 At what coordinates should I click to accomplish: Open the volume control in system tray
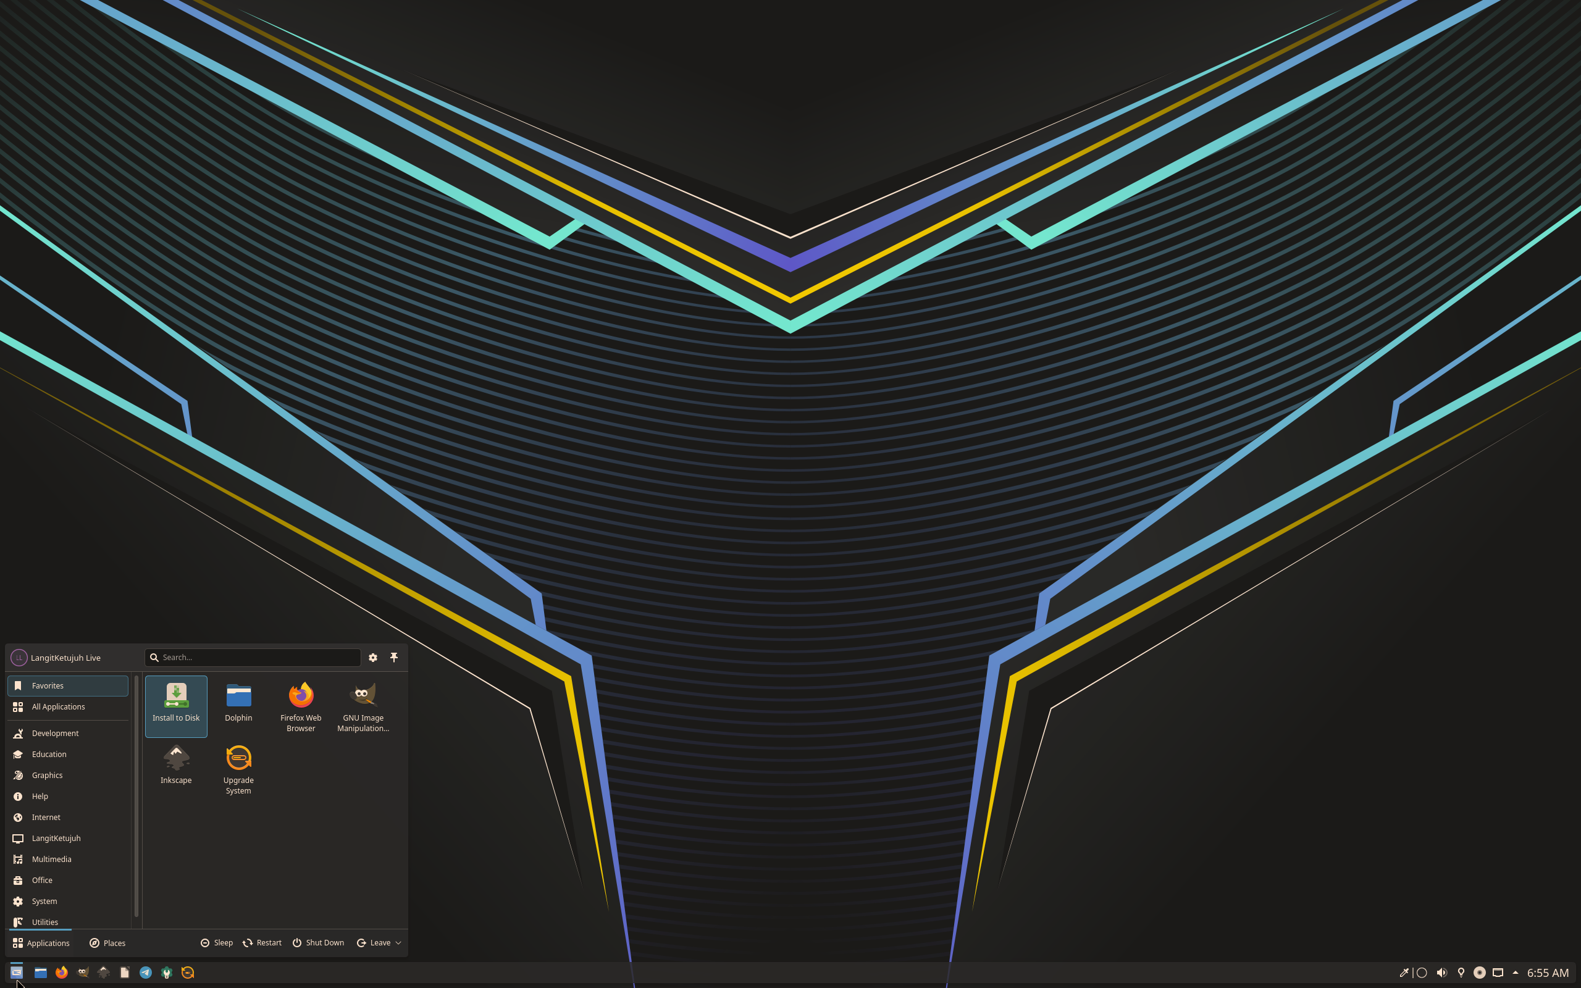1442,973
